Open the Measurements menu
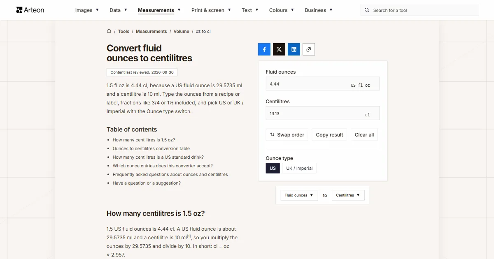 (x=159, y=10)
